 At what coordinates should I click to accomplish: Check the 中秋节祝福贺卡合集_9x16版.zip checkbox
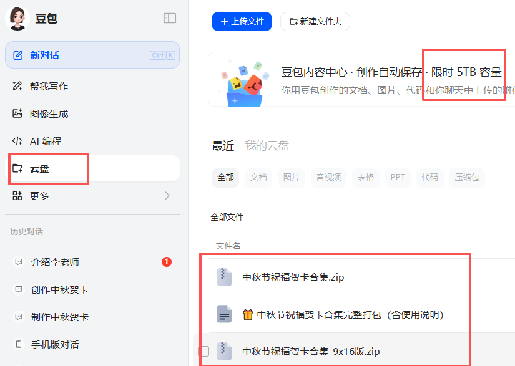204,351
